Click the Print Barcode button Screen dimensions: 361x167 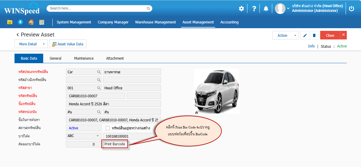115,144
